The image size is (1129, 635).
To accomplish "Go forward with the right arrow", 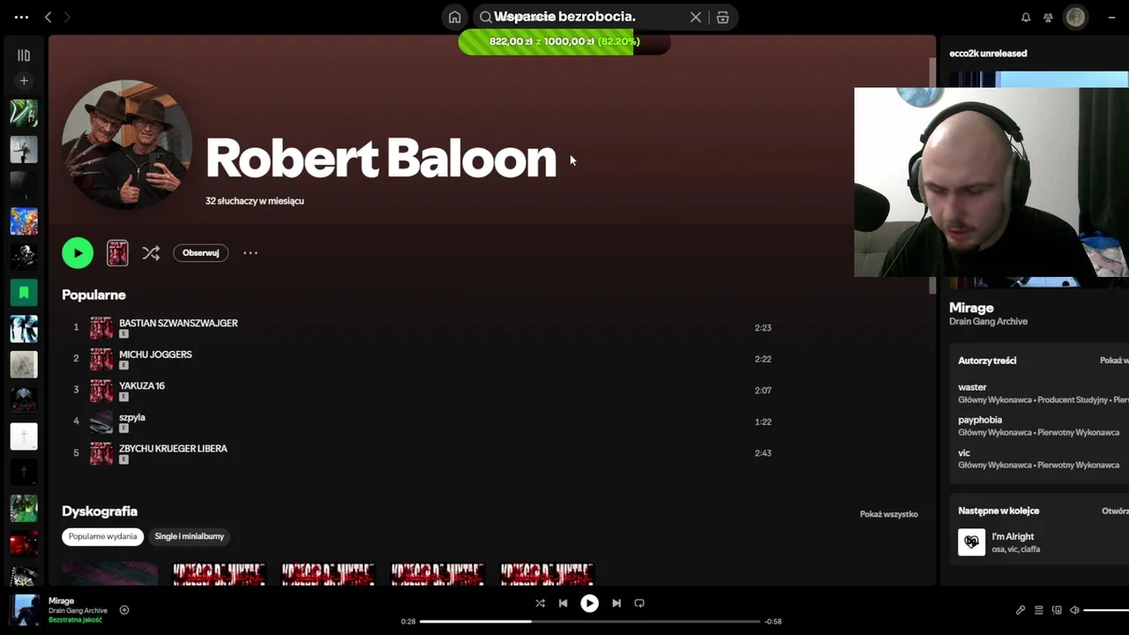I will tap(67, 17).
